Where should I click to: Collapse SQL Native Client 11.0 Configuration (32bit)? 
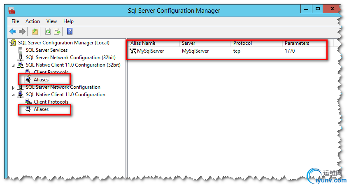coord(13,65)
